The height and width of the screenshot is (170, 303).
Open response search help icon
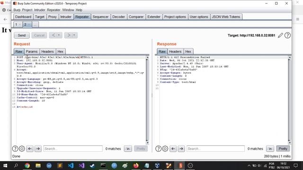tap(158, 149)
